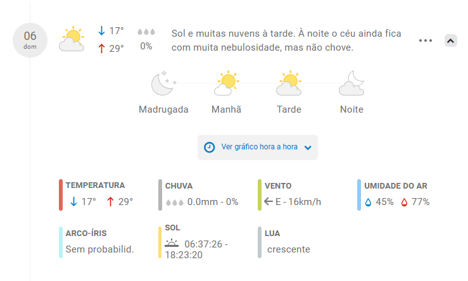The image size is (468, 281).
Task: Collapse the day 06 forecast panel
Action: click(x=450, y=40)
